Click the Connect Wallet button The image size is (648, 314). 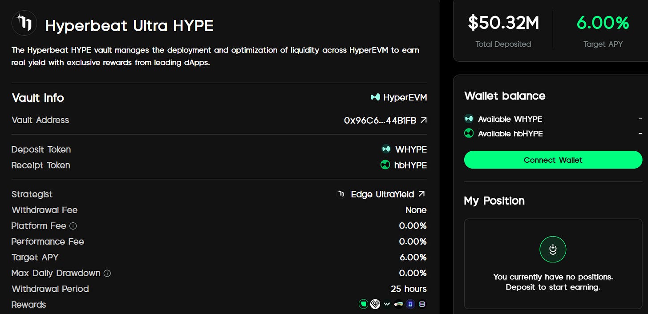click(553, 160)
